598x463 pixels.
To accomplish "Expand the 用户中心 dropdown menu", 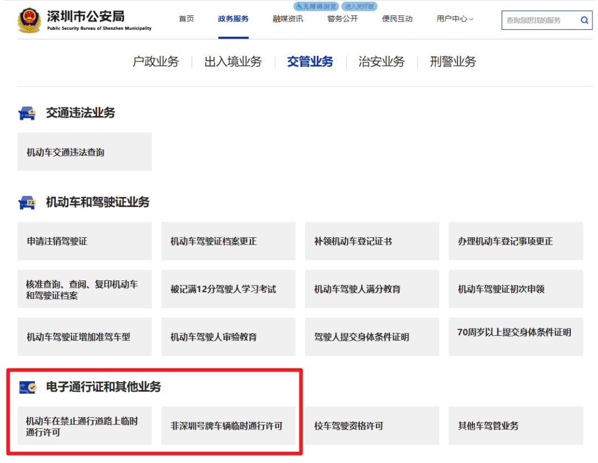I will (x=454, y=18).
